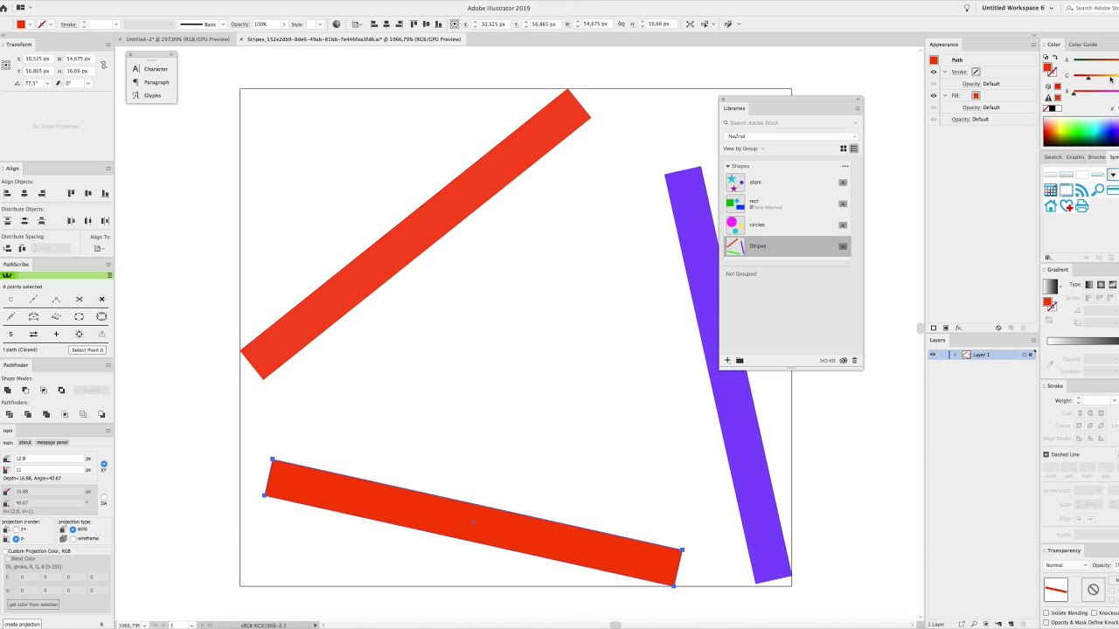
Task: Click Pathfinder Unite shape mode icon
Action: click(x=7, y=390)
